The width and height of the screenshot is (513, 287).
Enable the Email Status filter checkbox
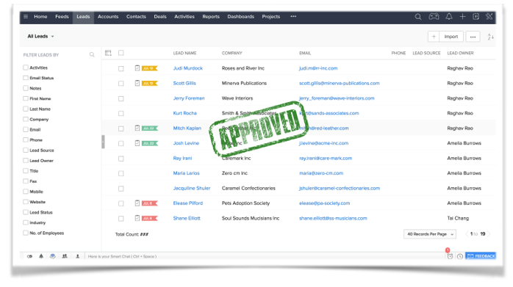tap(26, 78)
